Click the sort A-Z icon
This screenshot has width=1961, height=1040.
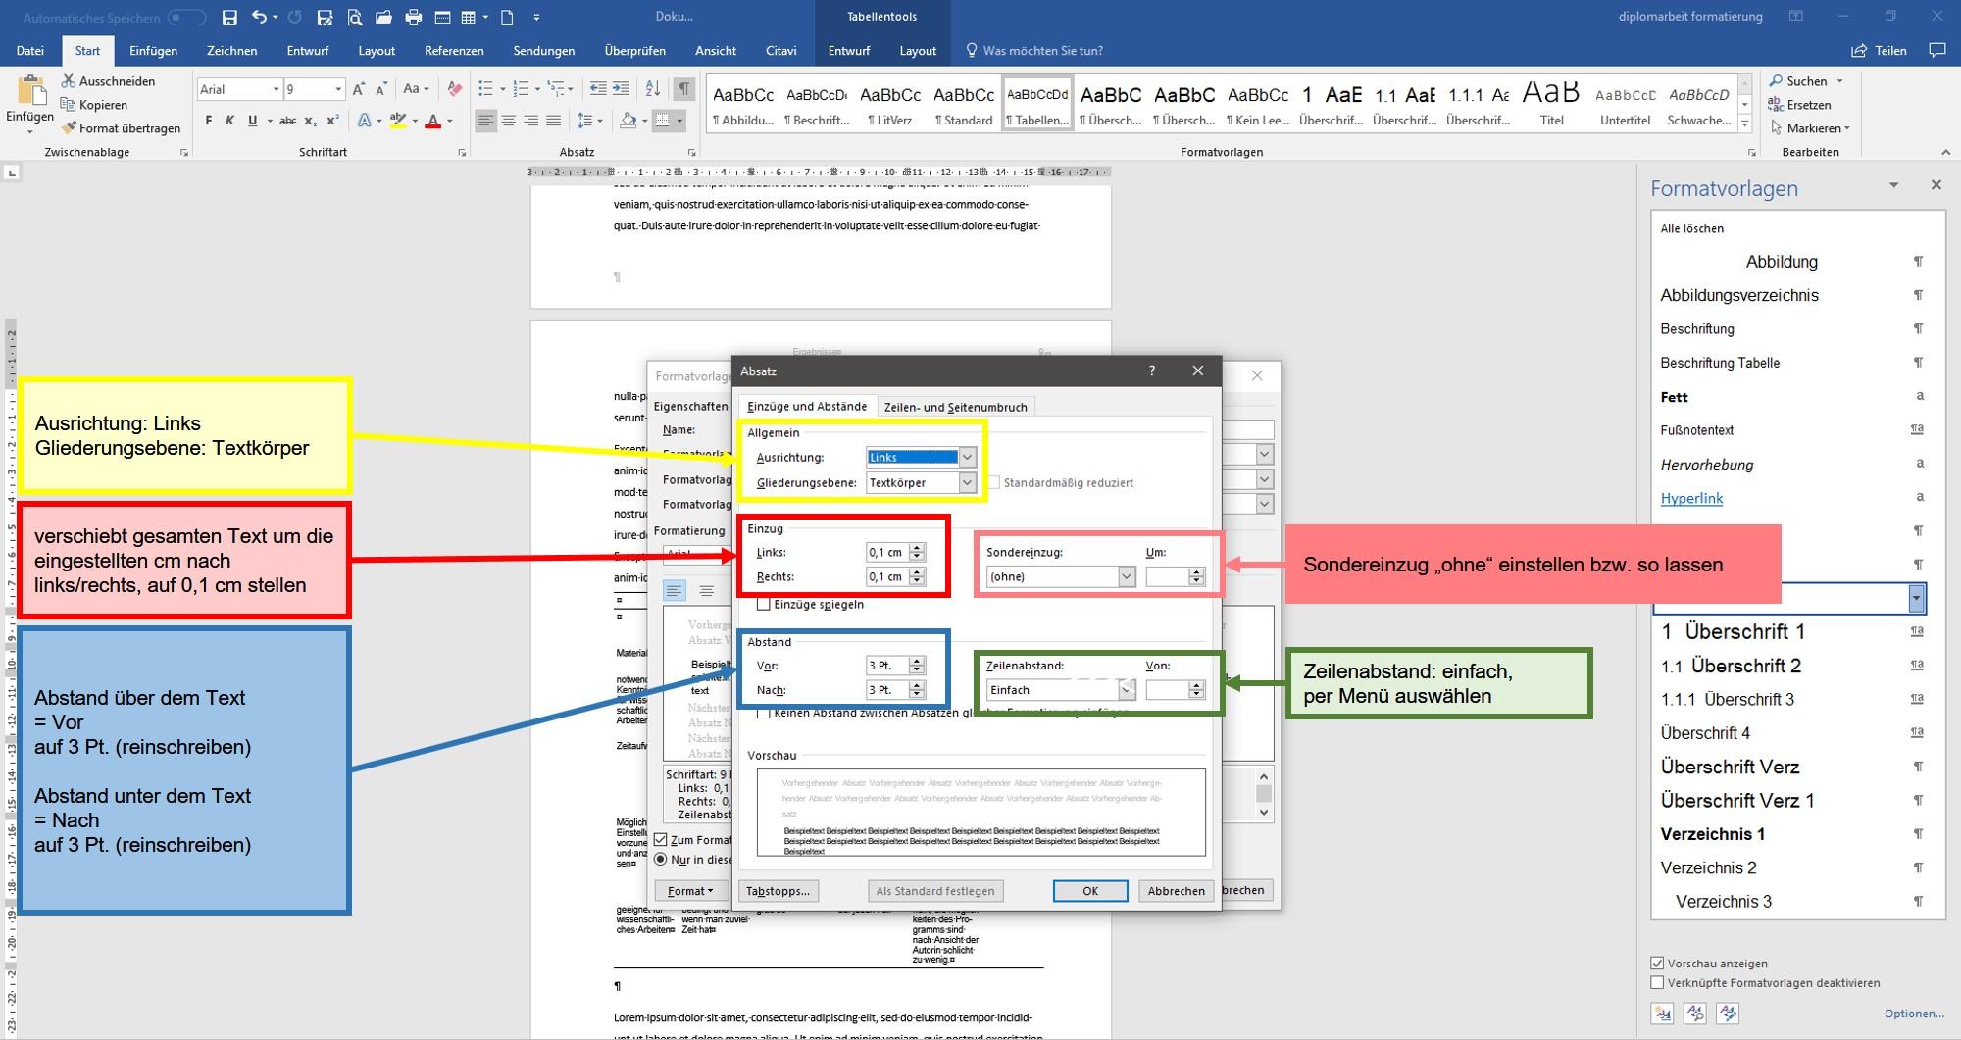point(653,89)
